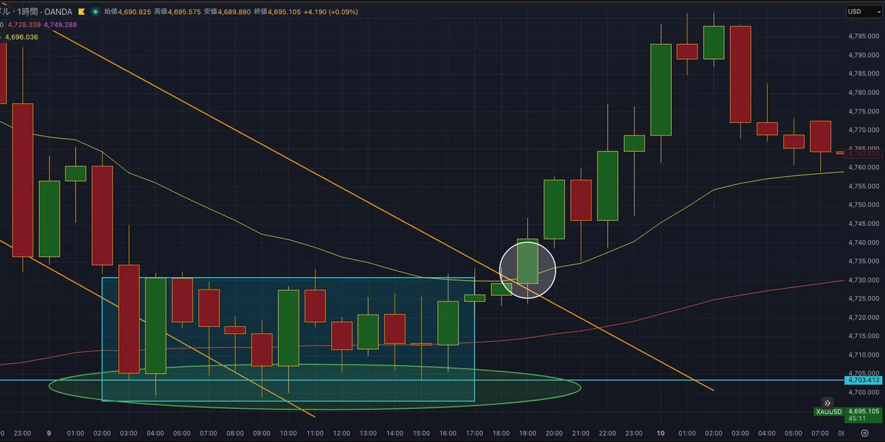
Task: Click price axis label 4,725.000
Action: click(863, 298)
